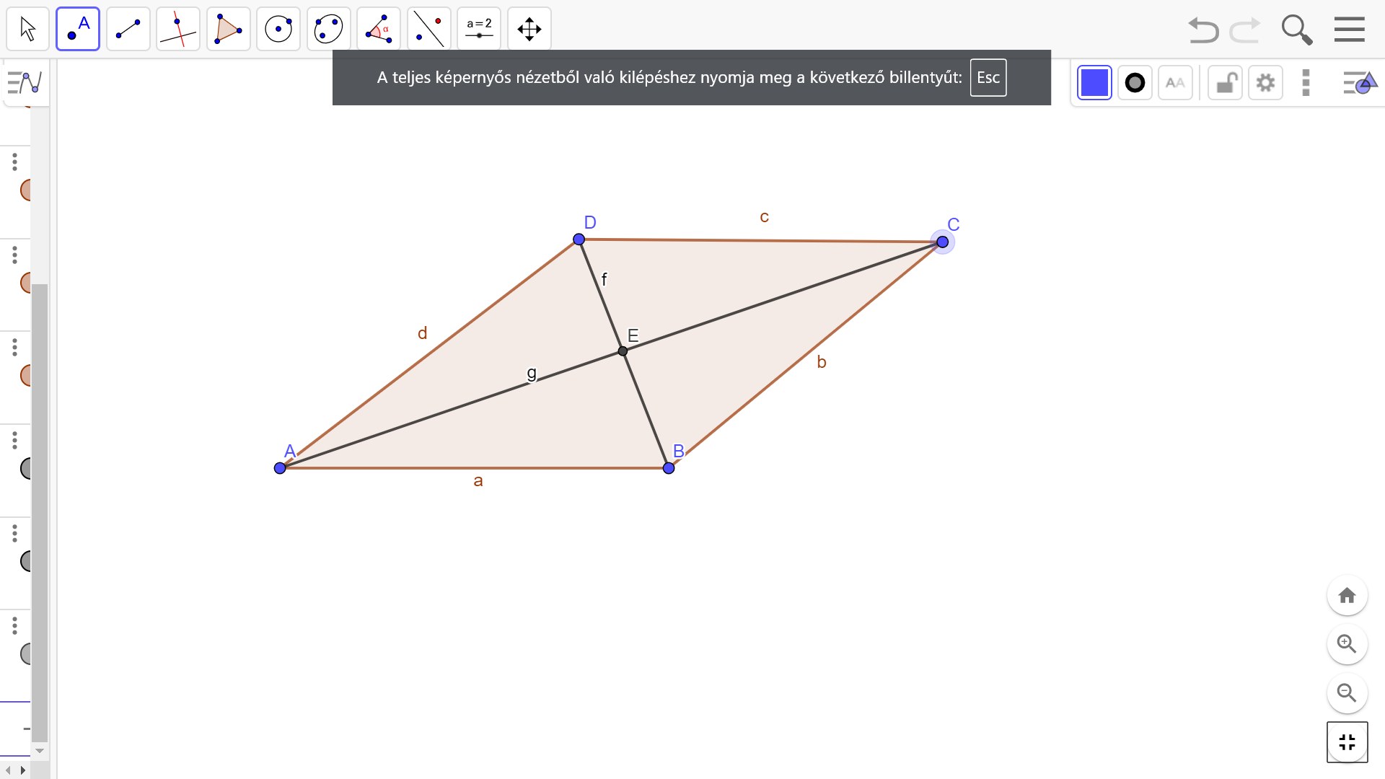Select the Move Graphics View tool
The image size is (1385, 779).
(529, 29)
